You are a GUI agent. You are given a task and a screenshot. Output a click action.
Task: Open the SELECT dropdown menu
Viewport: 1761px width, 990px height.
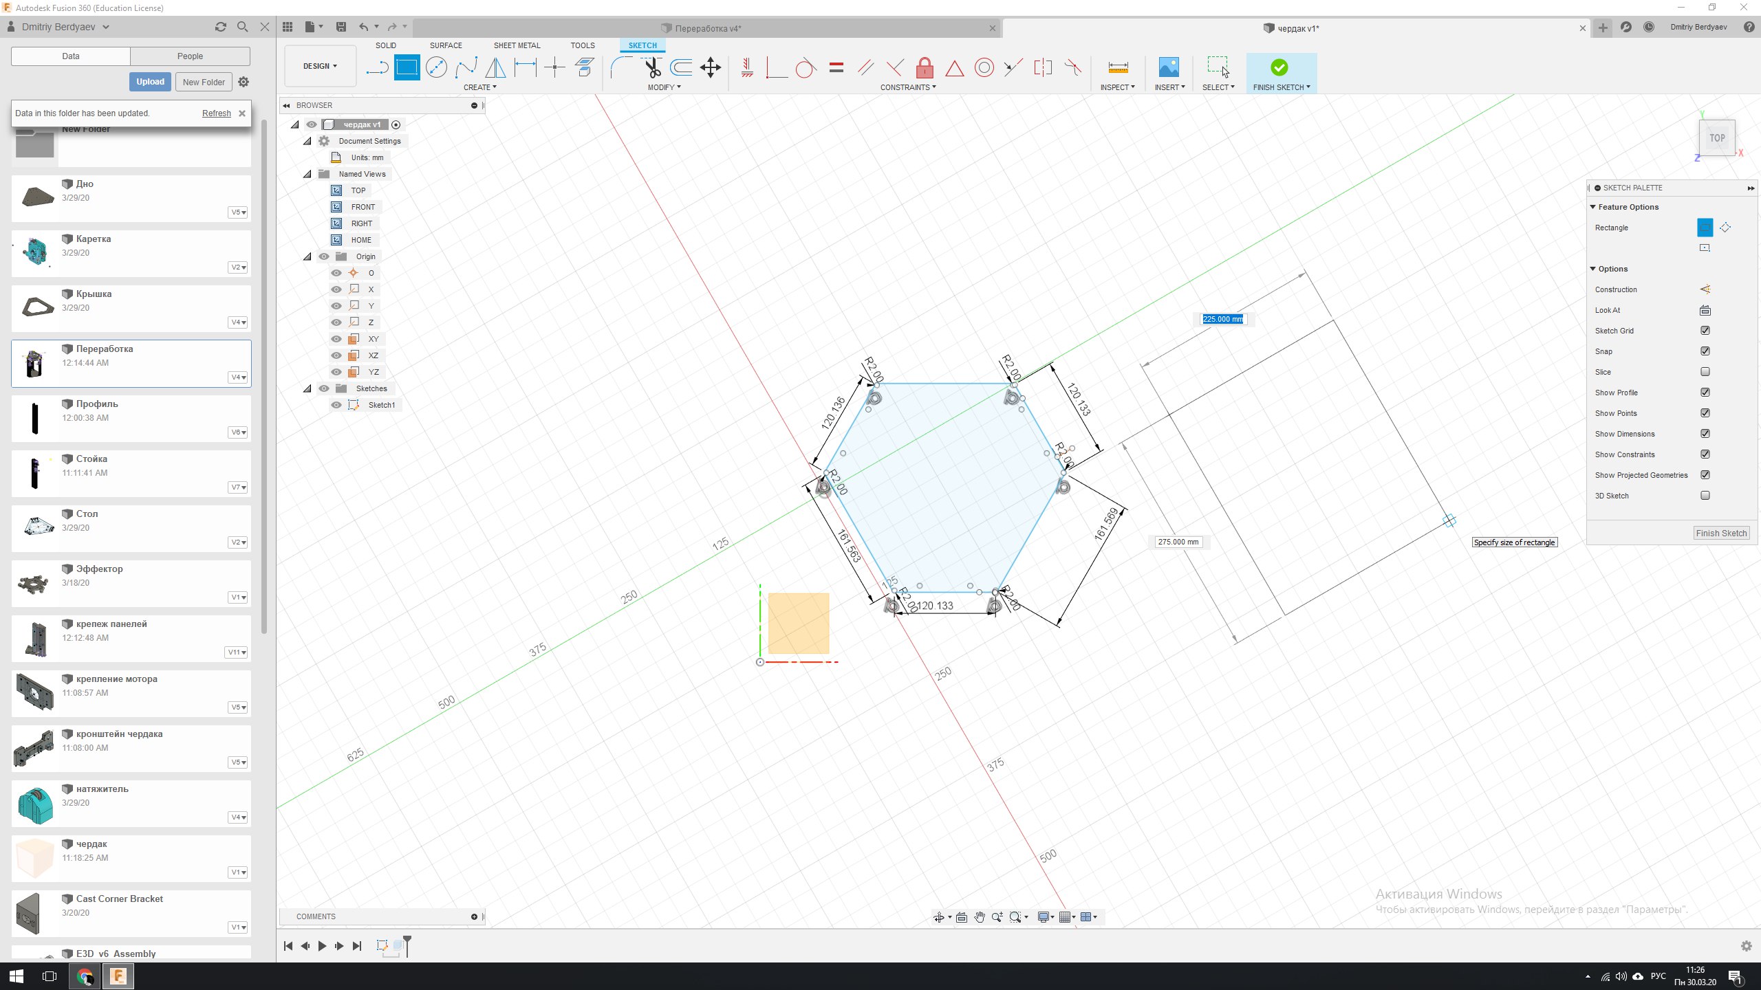[1218, 87]
